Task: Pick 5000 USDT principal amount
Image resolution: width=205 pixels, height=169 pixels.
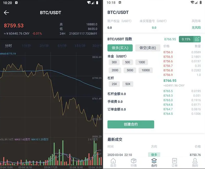Action: point(130,70)
